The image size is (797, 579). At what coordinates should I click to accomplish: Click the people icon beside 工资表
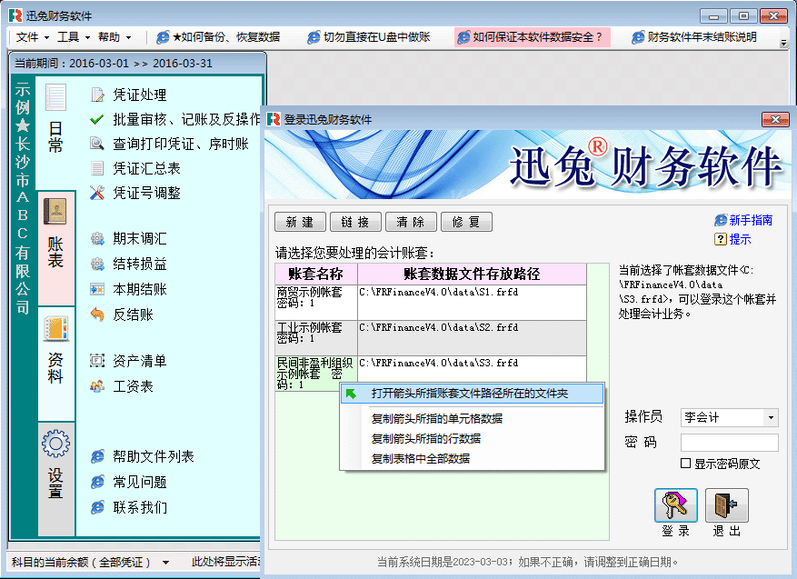click(x=97, y=385)
